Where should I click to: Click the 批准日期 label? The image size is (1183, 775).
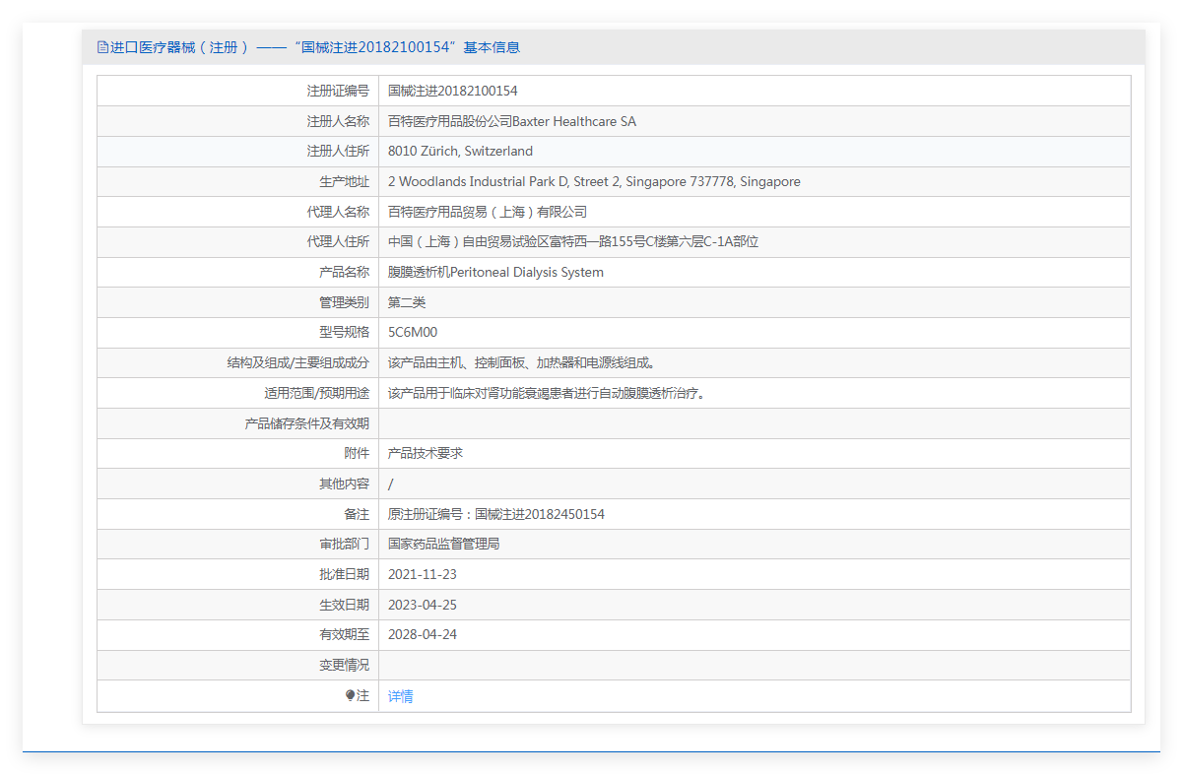(345, 574)
